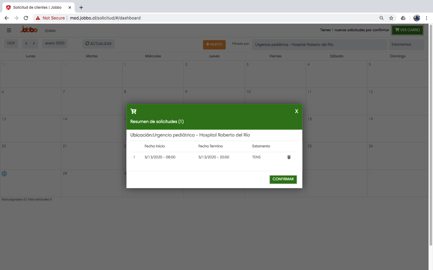Click the browser back arrow
The height and width of the screenshot is (270, 433).
coord(7,18)
